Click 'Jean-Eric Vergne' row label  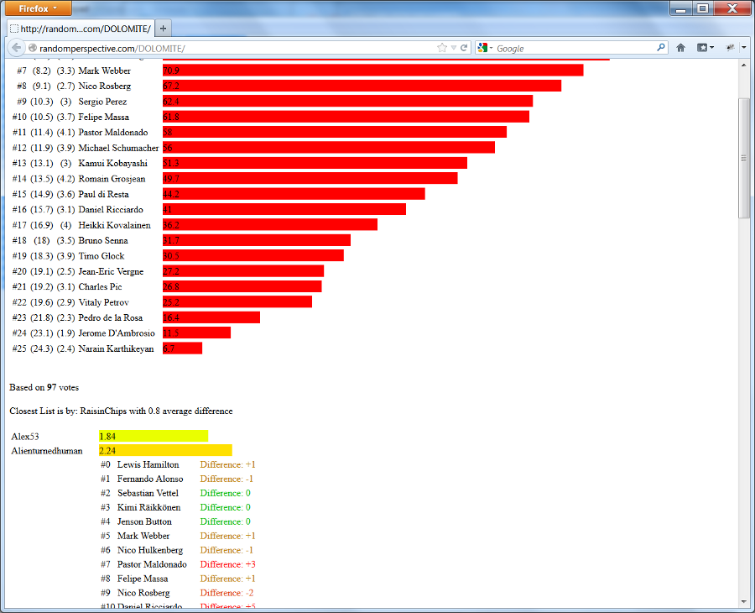coord(111,271)
